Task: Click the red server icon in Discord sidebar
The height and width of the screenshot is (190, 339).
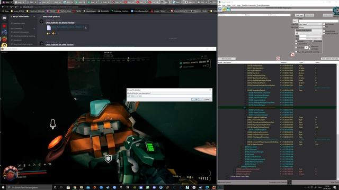Action: pyautogui.click(x=4, y=26)
